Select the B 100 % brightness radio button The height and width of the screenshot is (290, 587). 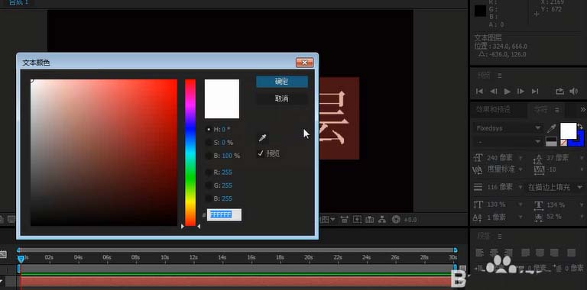coord(209,156)
